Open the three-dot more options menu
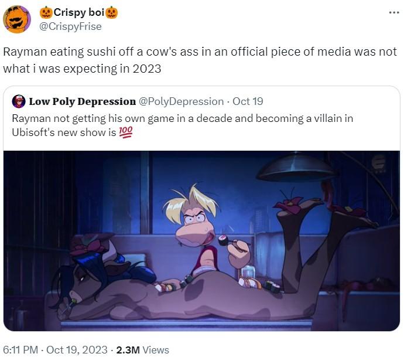The image size is (404, 357). click(394, 12)
